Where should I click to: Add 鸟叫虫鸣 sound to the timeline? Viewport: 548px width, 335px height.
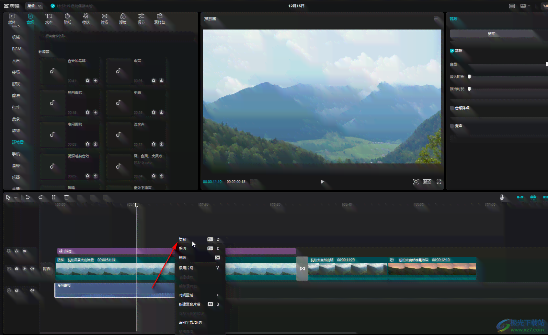(x=95, y=112)
